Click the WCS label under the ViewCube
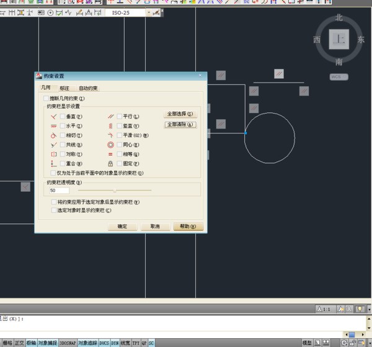 click(x=339, y=77)
